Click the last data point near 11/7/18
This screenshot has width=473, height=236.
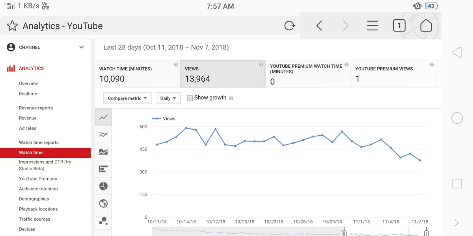click(x=420, y=160)
